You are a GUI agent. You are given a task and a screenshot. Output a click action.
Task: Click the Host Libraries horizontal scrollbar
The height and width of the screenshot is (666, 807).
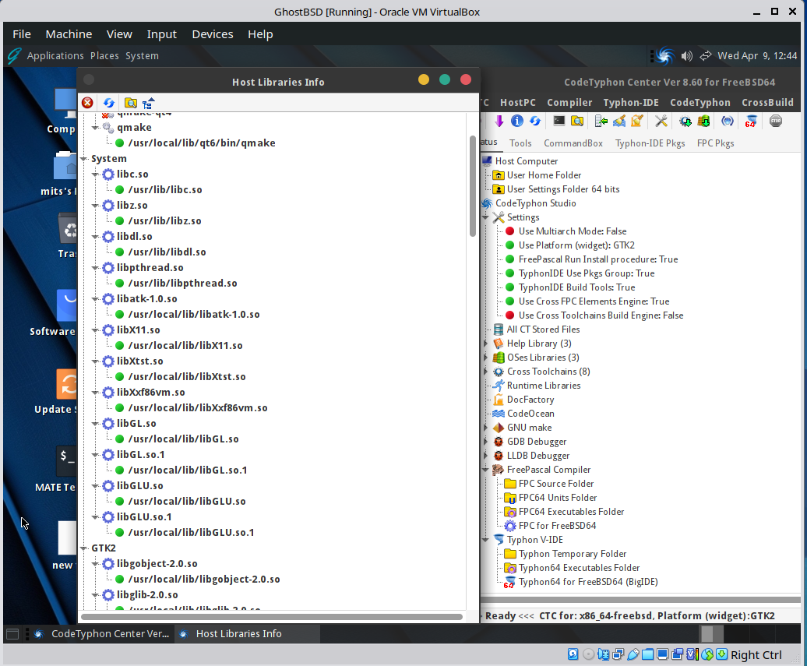pos(272,617)
